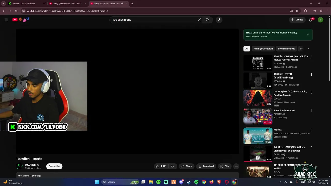This screenshot has height=186, width=331.
Task: Close the 100Alien - Roche tab
Action: 126,4
